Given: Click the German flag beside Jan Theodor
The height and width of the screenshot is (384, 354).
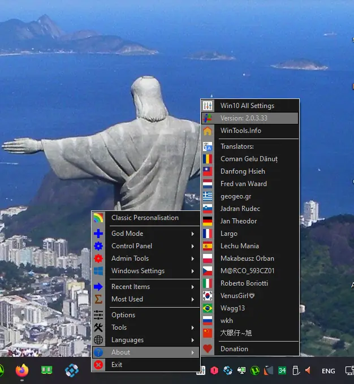Looking at the screenshot, I should pyautogui.click(x=208, y=221).
